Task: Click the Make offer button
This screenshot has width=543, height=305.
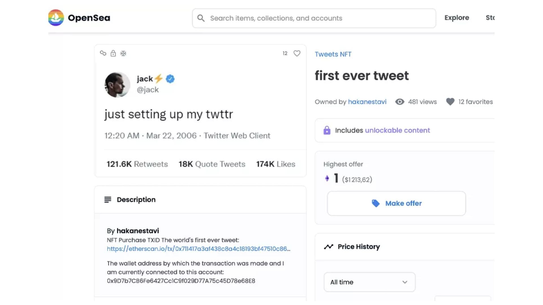Action: pyautogui.click(x=397, y=203)
